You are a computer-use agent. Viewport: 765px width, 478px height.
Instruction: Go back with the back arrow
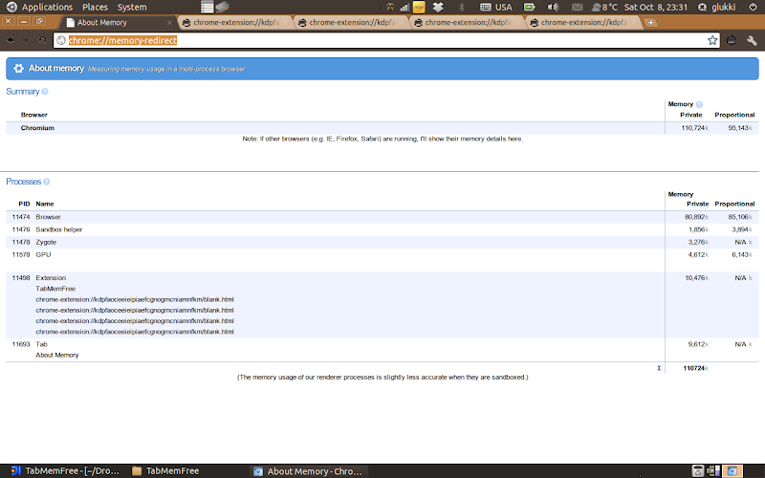pyautogui.click(x=11, y=40)
